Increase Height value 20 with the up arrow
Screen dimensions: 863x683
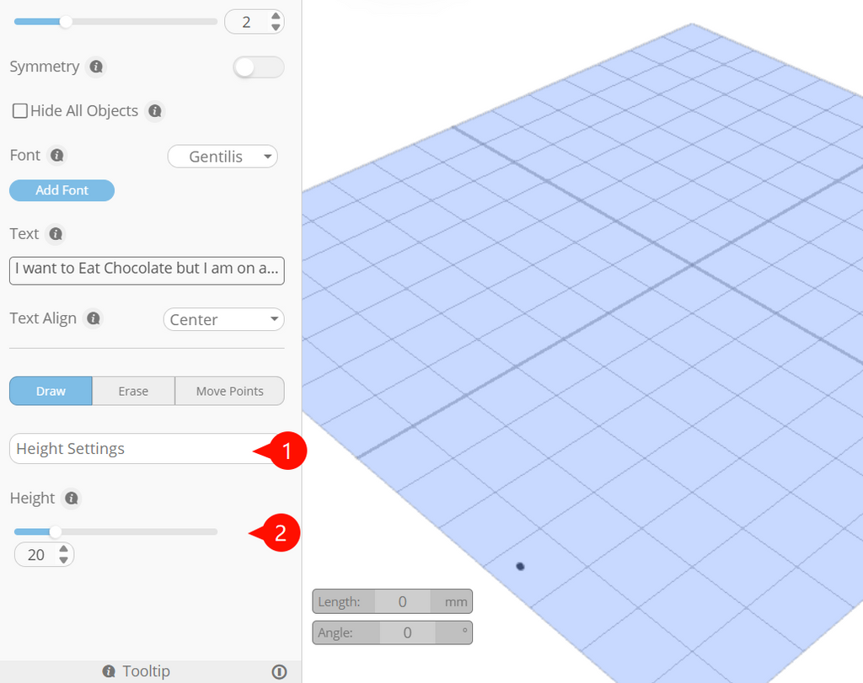tap(64, 549)
